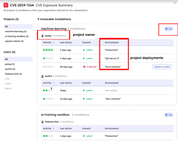Click the austinl user avatar icon
This screenshot has width=178, height=141.
point(43,76)
